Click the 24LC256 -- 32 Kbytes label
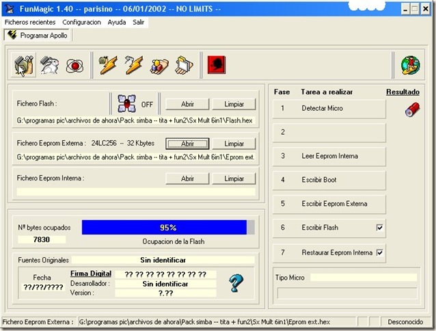Screen dimensions: 436x331 point(122,143)
